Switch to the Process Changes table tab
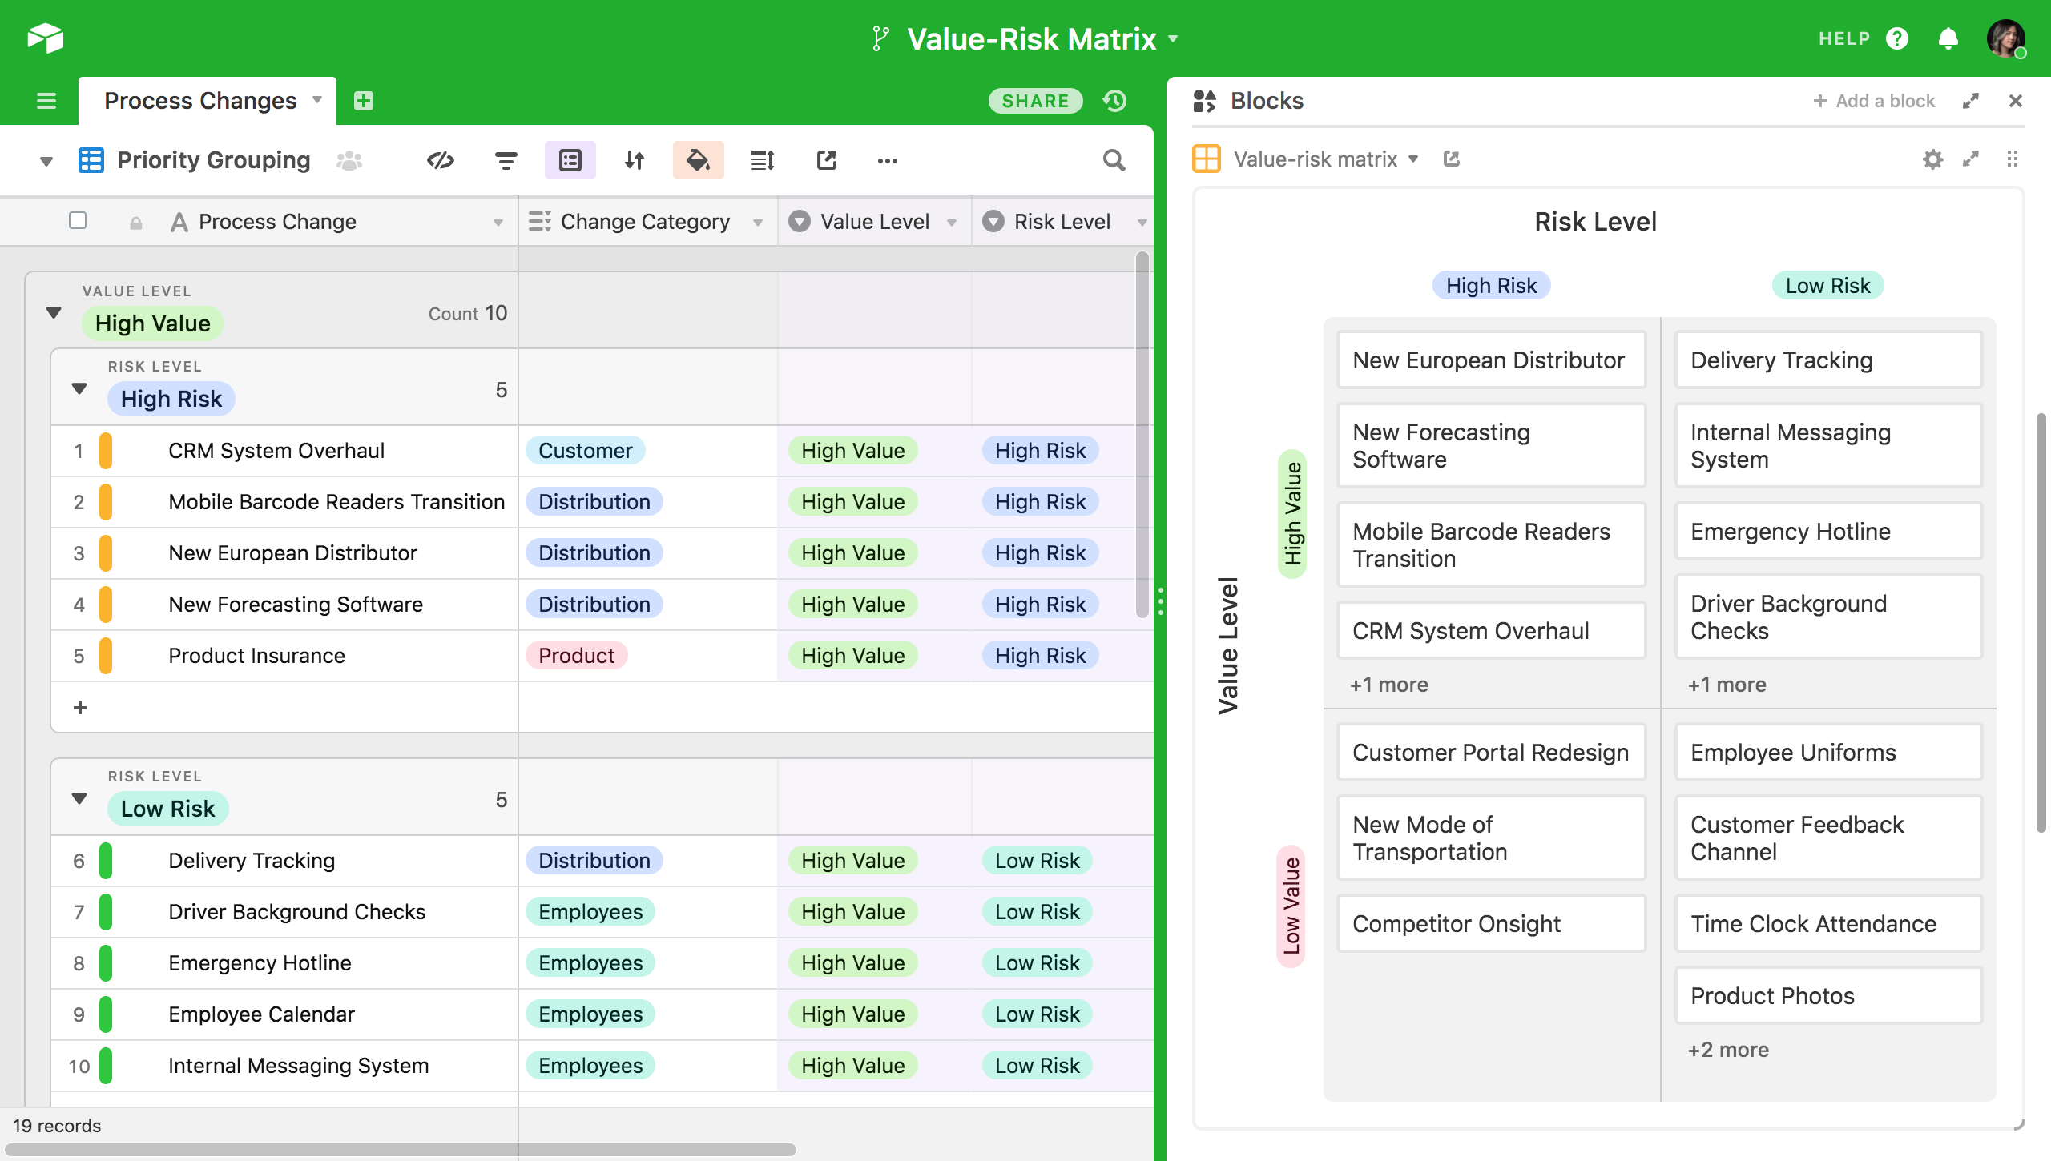 pyautogui.click(x=200, y=101)
